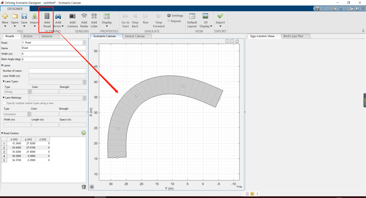
Task: Select the Scenario Canvas tab
Action: [104, 36]
